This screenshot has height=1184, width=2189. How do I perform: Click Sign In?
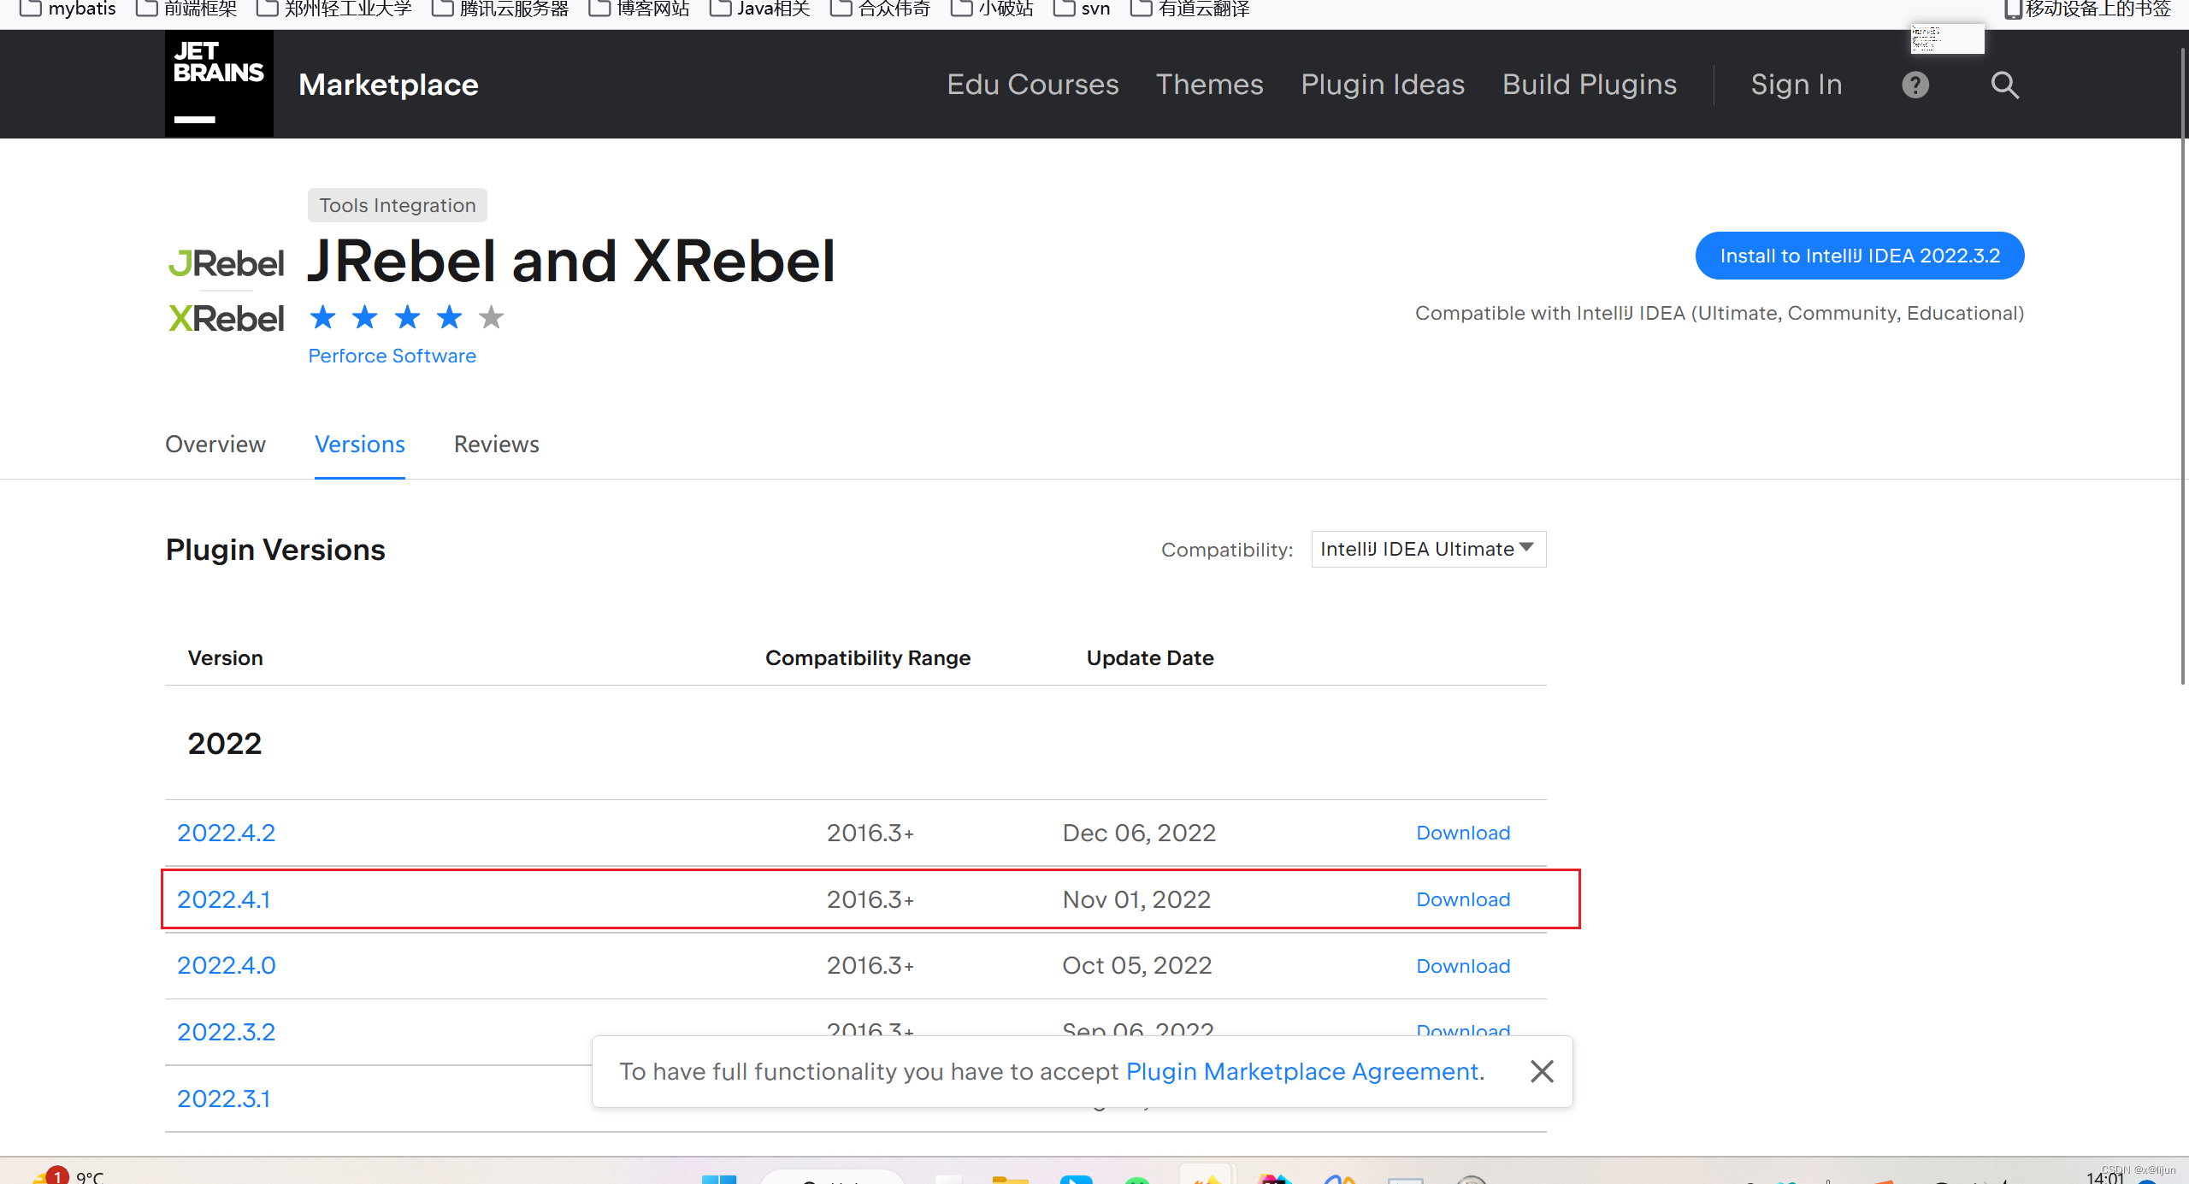[1796, 85]
